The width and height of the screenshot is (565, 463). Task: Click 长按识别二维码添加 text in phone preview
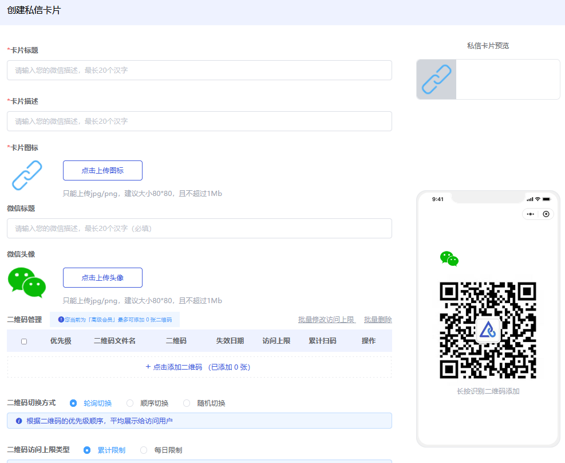point(488,391)
